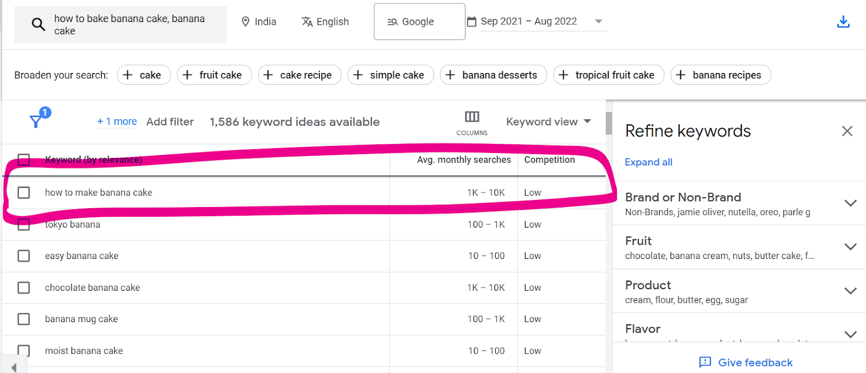Open the filter funnel icon
This screenshot has height=373, width=866.
(36, 121)
